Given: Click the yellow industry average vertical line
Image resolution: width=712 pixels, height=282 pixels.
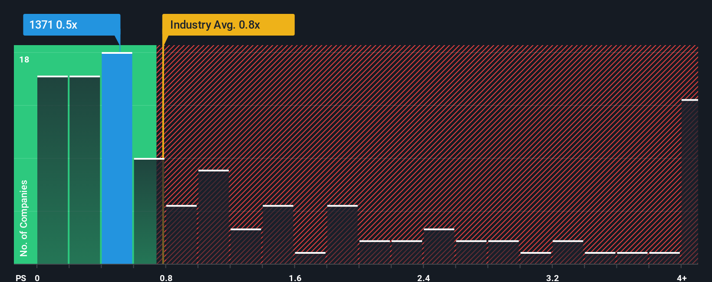Looking at the screenshot, I should pos(163,154).
